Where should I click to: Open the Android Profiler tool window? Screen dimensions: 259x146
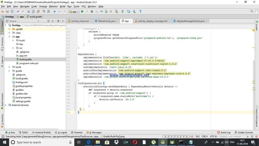[41, 133]
